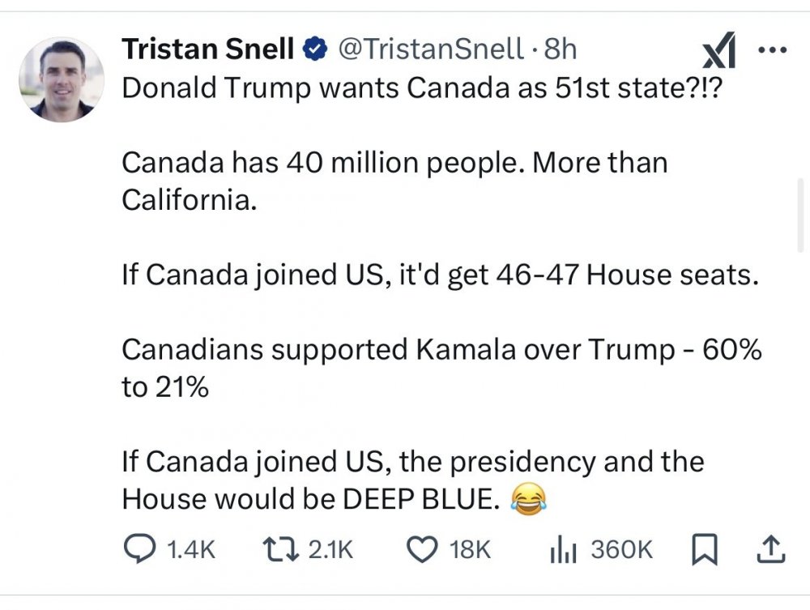The height and width of the screenshot is (610, 810).
Task: Click the 18K likes count
Action: tap(470, 550)
